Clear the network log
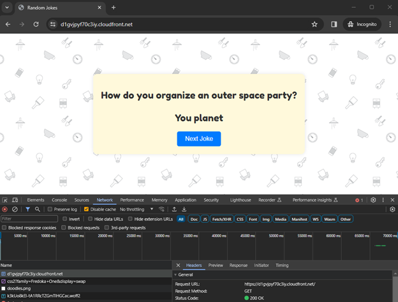Viewport: 398px width, 302px height. click(15, 209)
